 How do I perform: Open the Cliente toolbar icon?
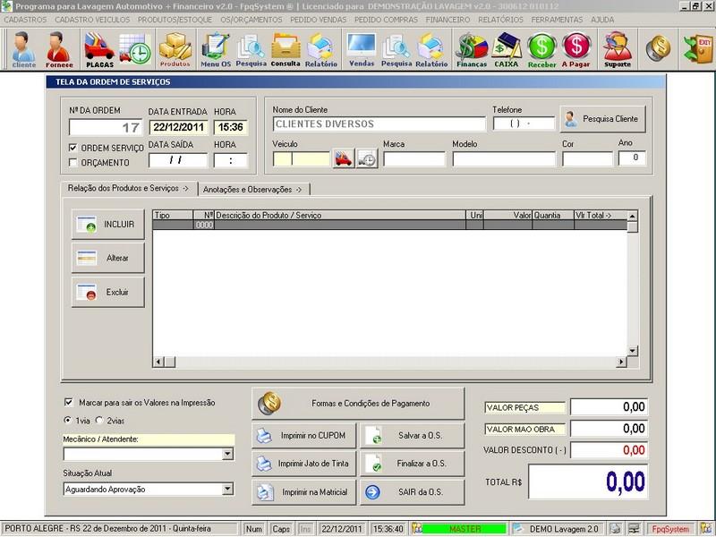[23, 49]
